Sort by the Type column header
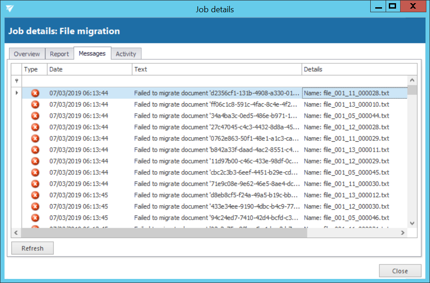 pos(34,69)
